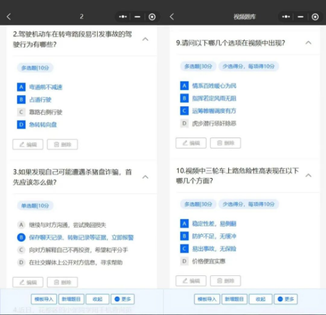Click 新增题目 in the panel '2' bottom bar
The width and height of the screenshot is (326, 315).
pos(71,299)
